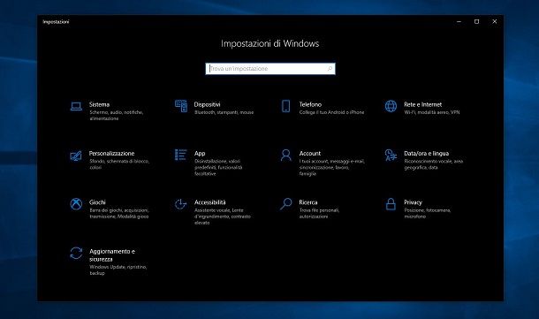Select the Telefono category title

[x=310, y=104]
